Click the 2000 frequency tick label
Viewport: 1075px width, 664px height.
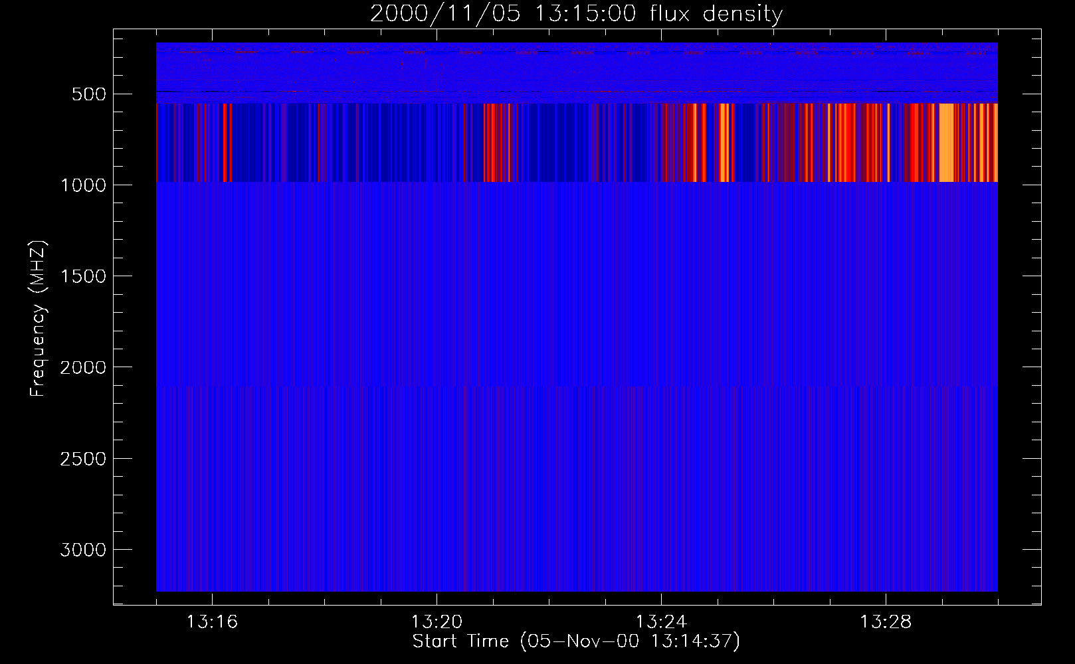point(83,367)
